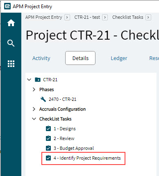159x176 pixels.
Task: Click checklist icon beside 4 - Identify Project Requirements
Action: [48, 158]
